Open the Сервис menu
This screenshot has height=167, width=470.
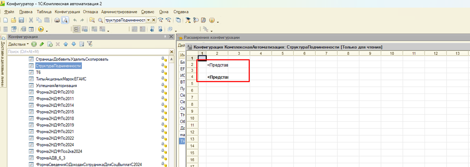(147, 12)
